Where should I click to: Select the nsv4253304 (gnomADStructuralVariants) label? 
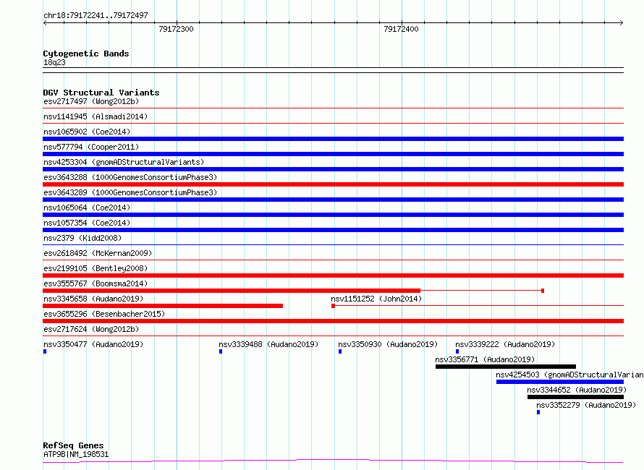[124, 162]
